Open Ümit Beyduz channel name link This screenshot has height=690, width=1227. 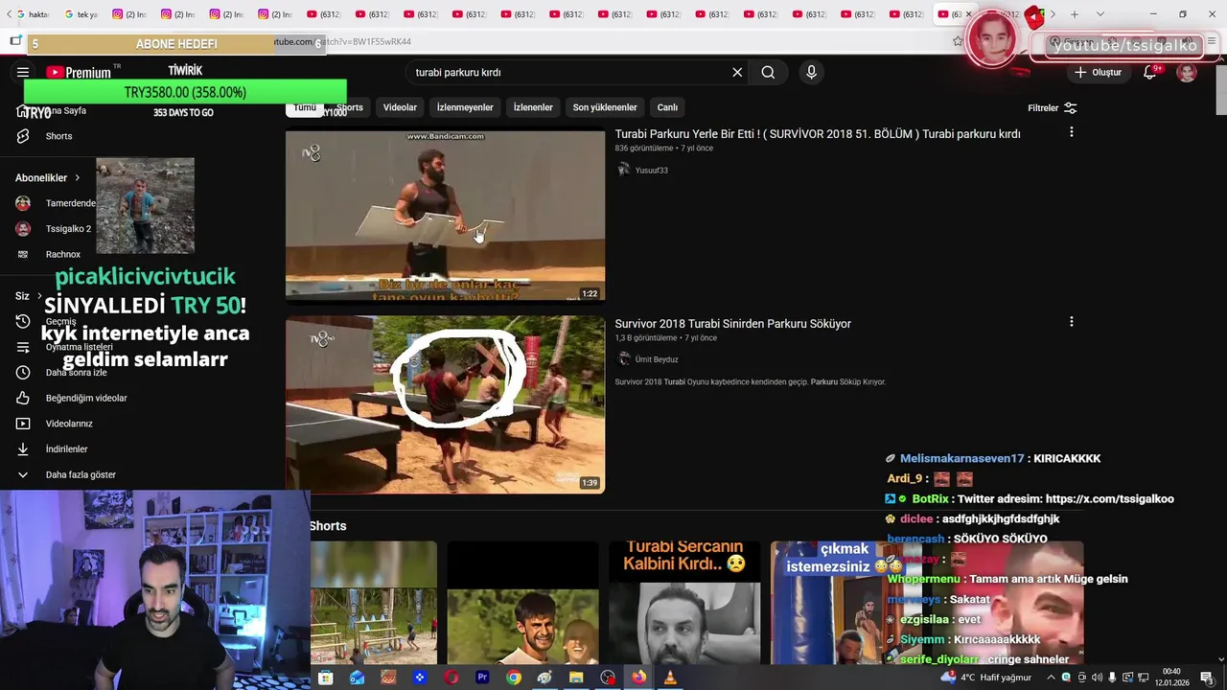tap(657, 359)
